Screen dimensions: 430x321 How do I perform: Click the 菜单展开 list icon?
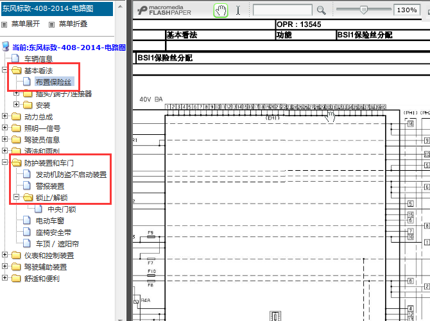[4, 24]
